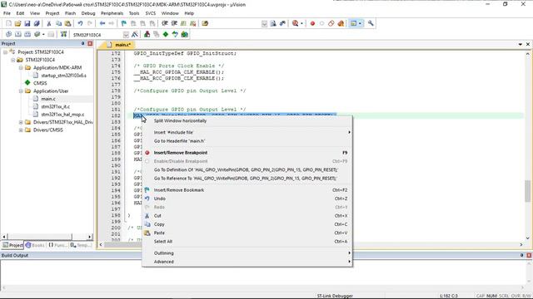
Task: Click the Copy toolbar icon
Action: 58,23
